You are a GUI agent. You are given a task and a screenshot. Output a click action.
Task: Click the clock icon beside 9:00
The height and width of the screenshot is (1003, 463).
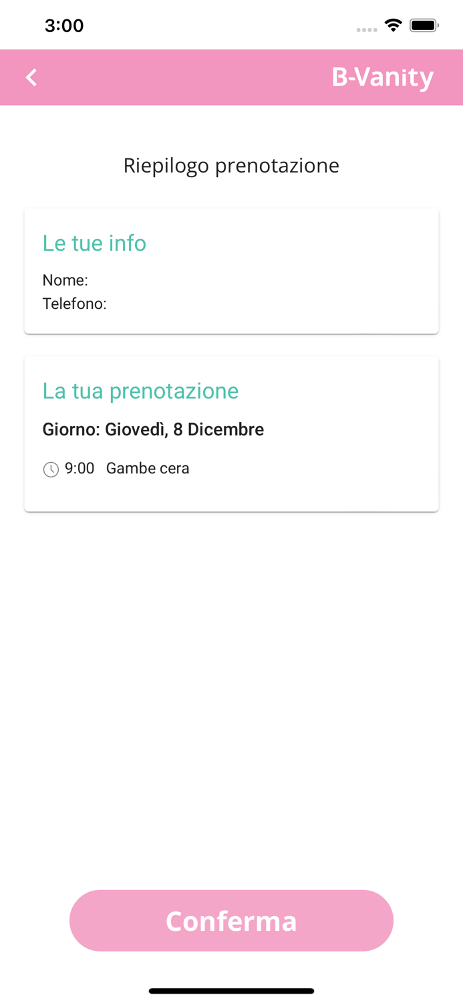click(51, 469)
